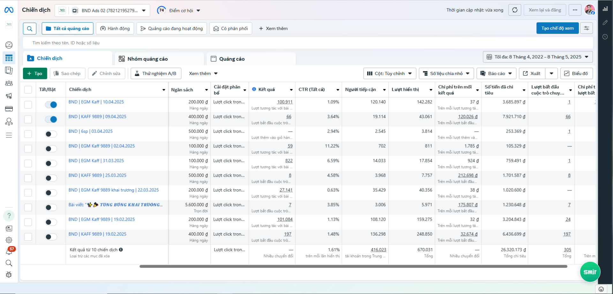The width and height of the screenshot is (613, 294).
Task: Enable the BND | 6sp 03.04.2025 campaign toggle
Action: pos(51,134)
